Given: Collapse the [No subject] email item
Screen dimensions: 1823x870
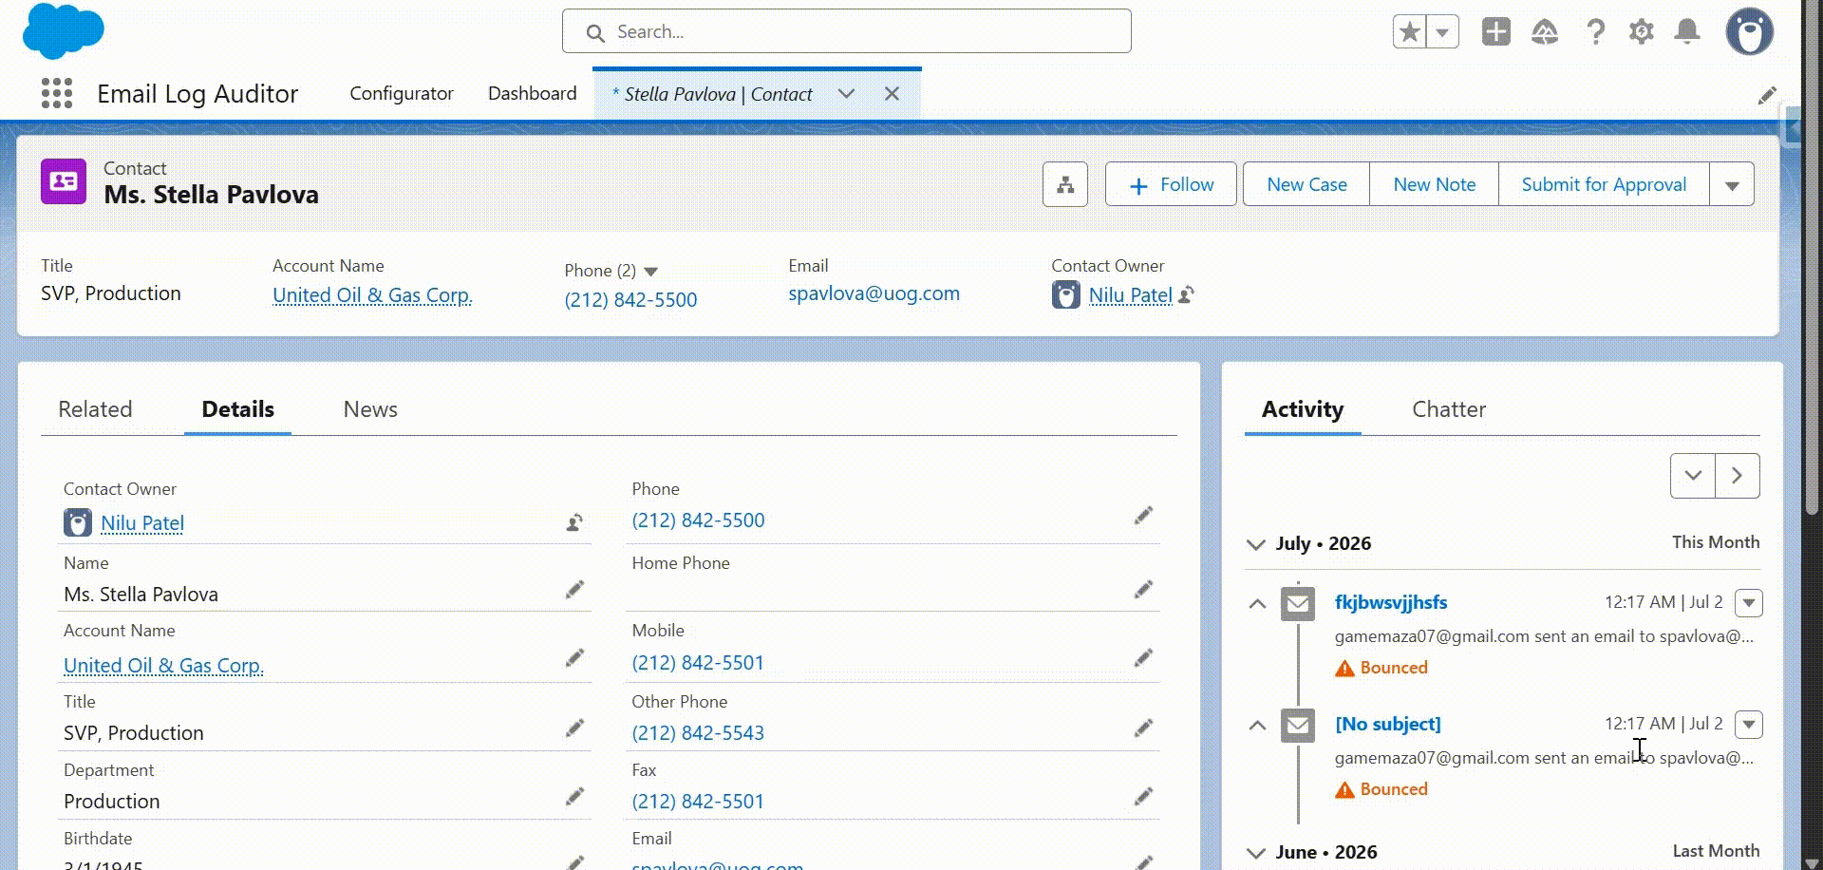Looking at the screenshot, I should tap(1257, 725).
